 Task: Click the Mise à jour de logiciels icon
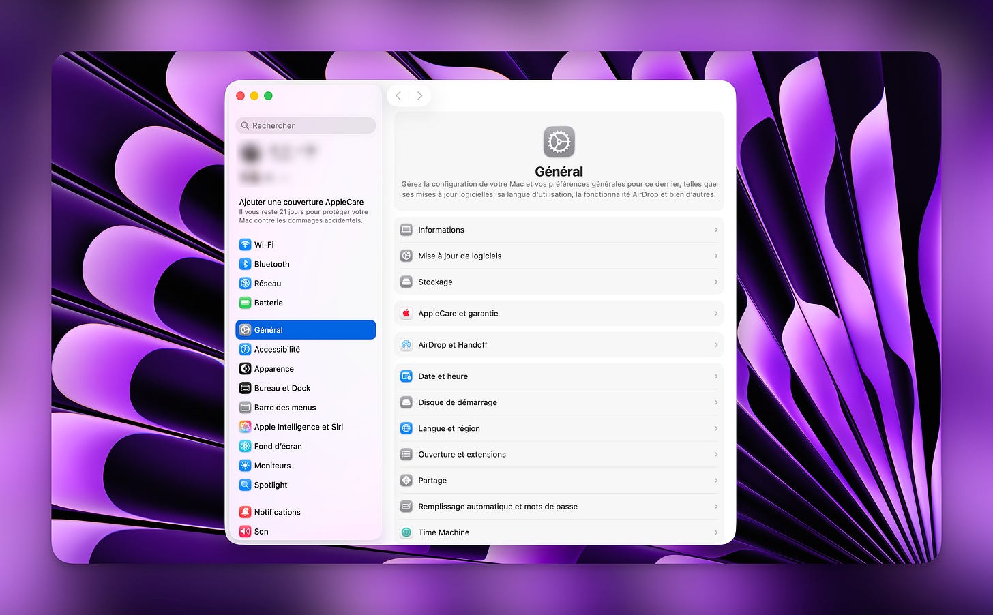pyautogui.click(x=406, y=256)
